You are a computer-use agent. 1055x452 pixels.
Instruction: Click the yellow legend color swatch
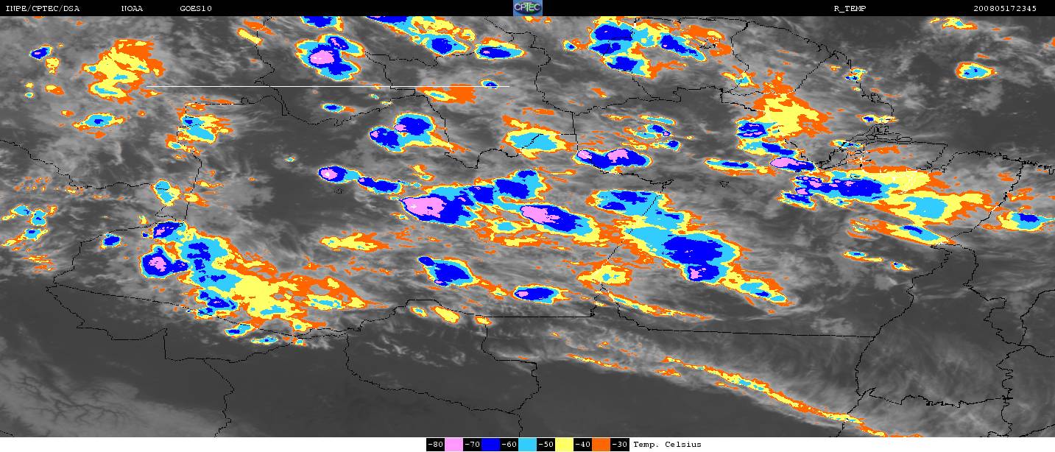[x=564, y=445]
